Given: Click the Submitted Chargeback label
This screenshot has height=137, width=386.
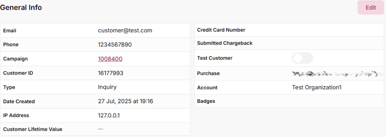Looking at the screenshot, I should point(225,43).
